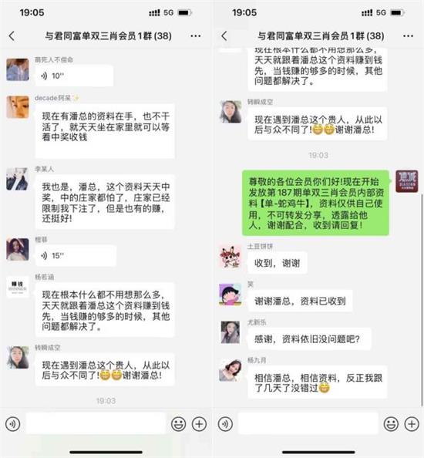The height and width of the screenshot is (458, 424).
Task: Focus the message input field in right chat
Action: coord(308,423)
